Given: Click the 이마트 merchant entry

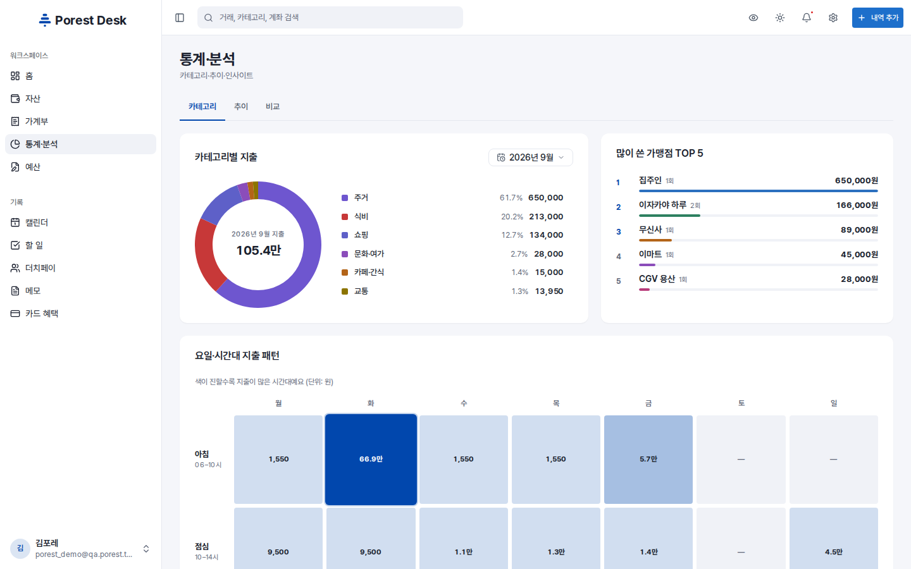Looking at the screenshot, I should [747, 257].
